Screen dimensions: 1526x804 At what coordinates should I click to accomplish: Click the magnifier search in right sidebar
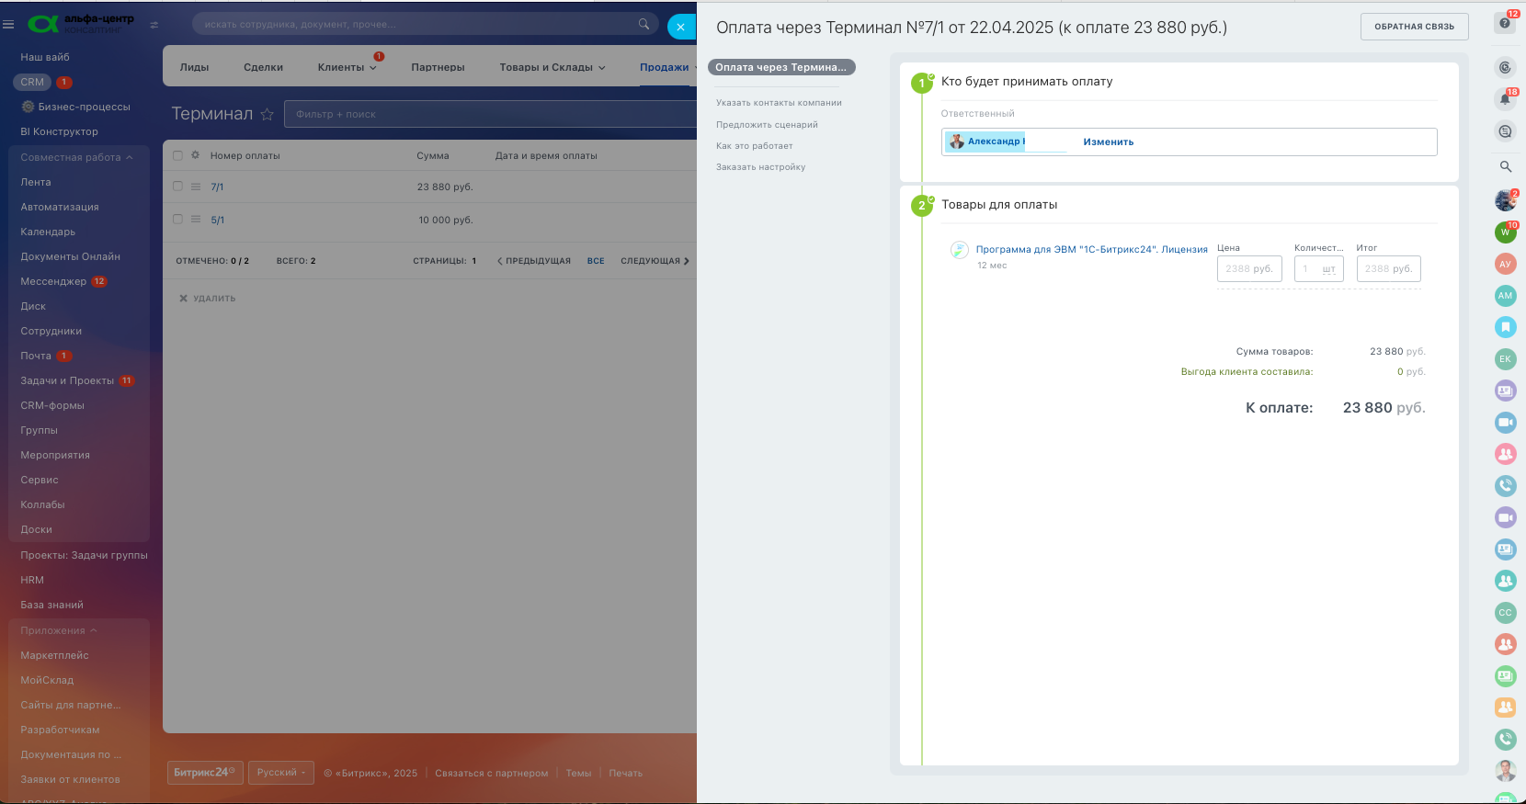pos(1506,166)
